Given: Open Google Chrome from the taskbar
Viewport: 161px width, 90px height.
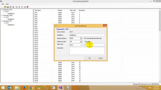Looking at the screenshot, I should [x=31, y=88].
